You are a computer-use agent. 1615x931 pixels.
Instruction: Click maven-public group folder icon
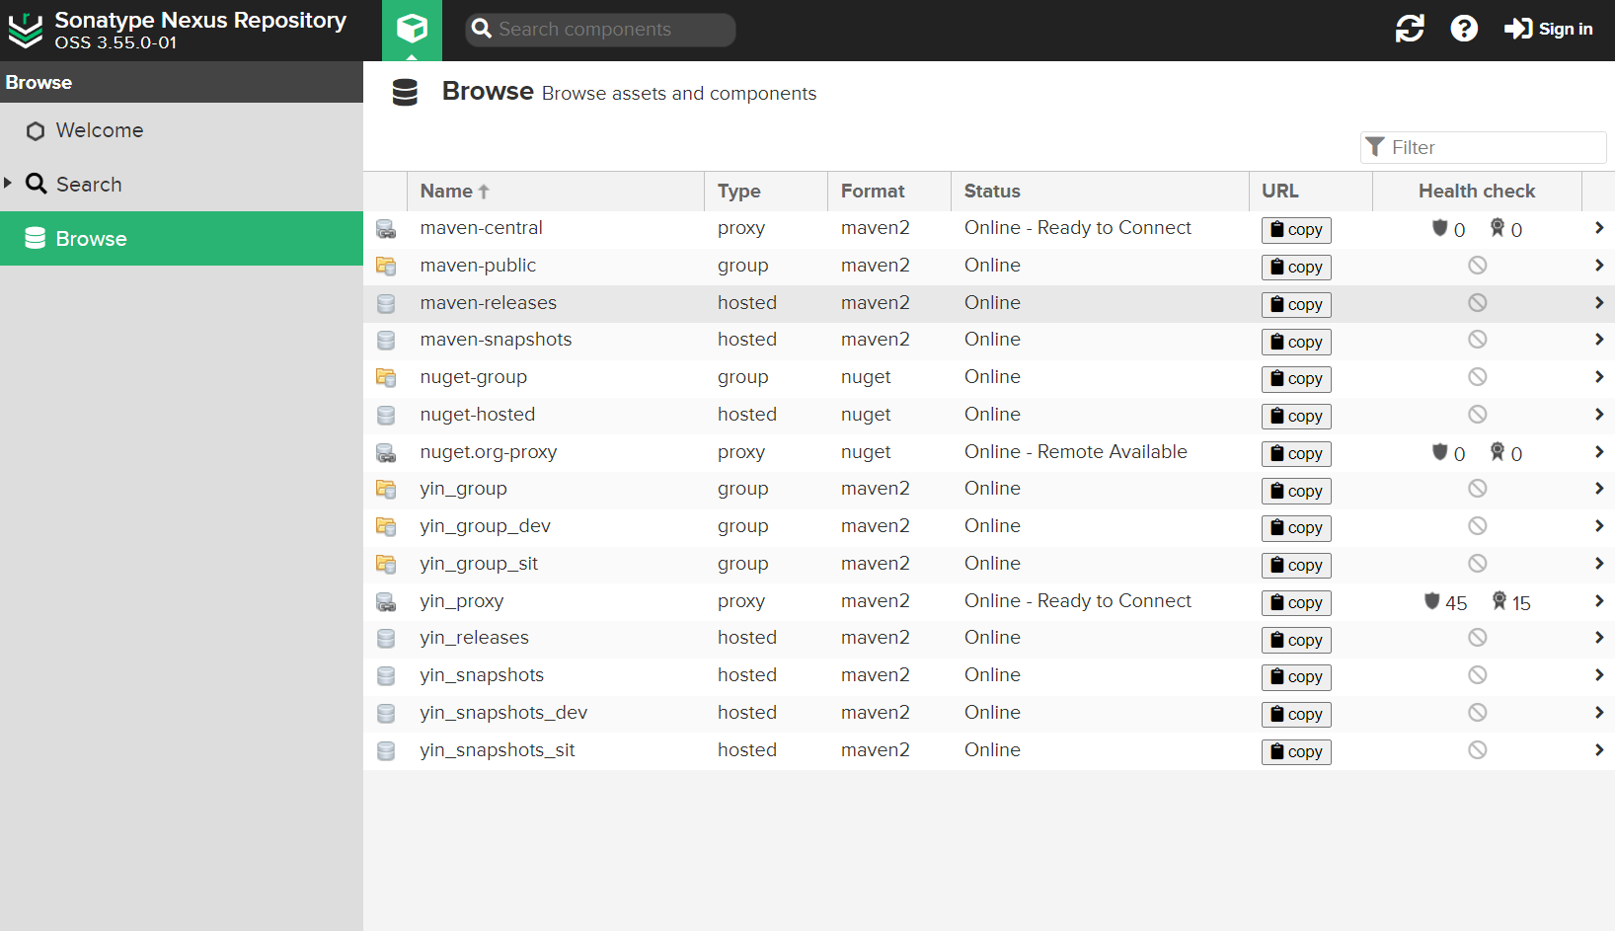pyautogui.click(x=386, y=266)
